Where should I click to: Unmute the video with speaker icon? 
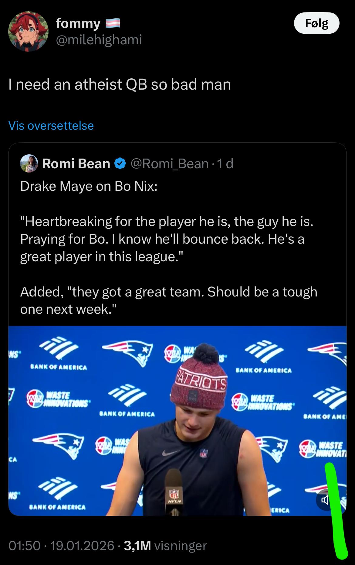point(325,500)
